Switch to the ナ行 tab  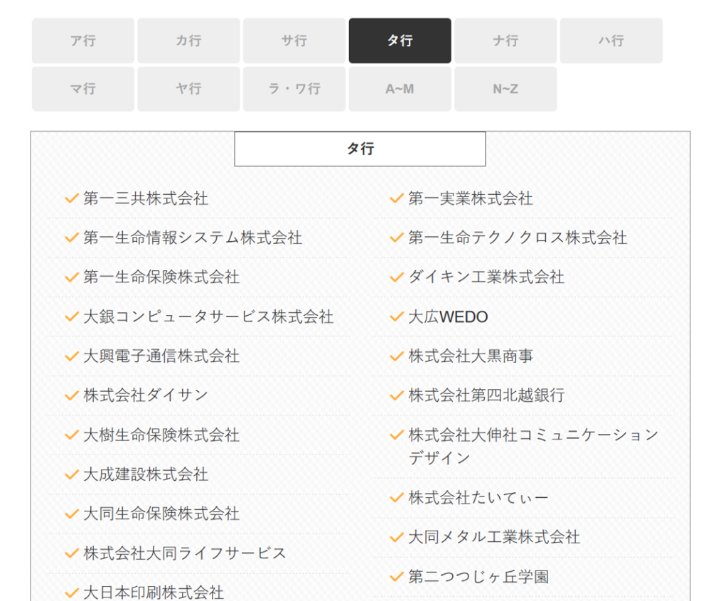(x=505, y=41)
